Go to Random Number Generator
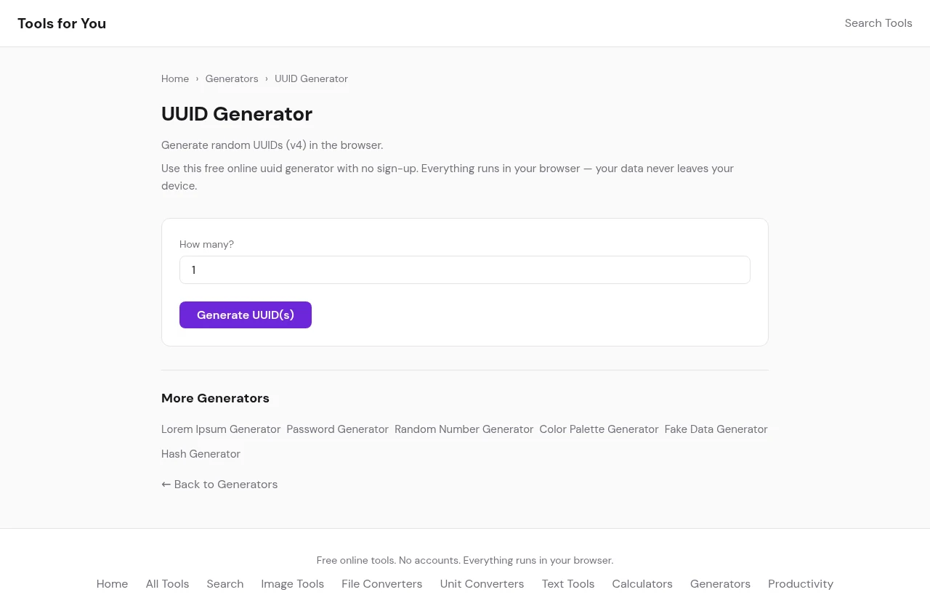This screenshot has height=616, width=930. click(464, 429)
